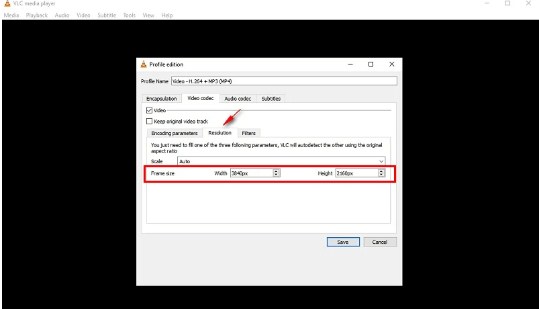Switch to Encoding parameters sub-tab

pos(175,133)
